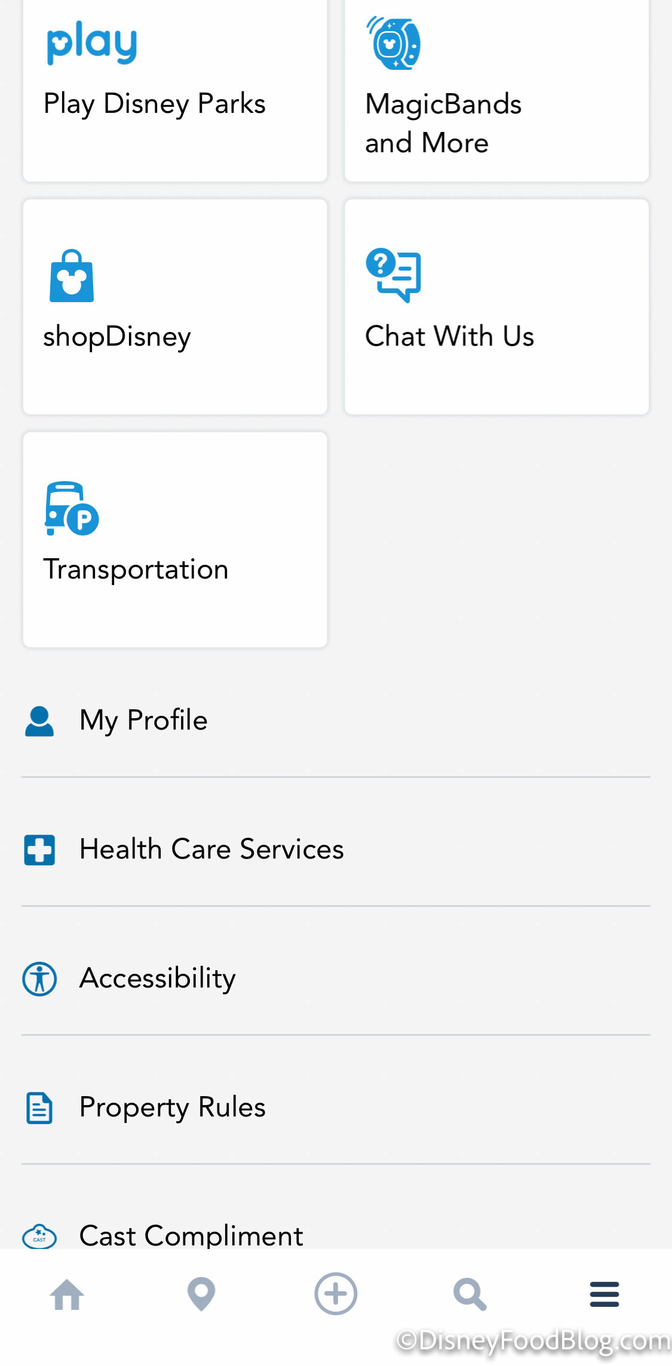Open the map location pin tab

(201, 1294)
